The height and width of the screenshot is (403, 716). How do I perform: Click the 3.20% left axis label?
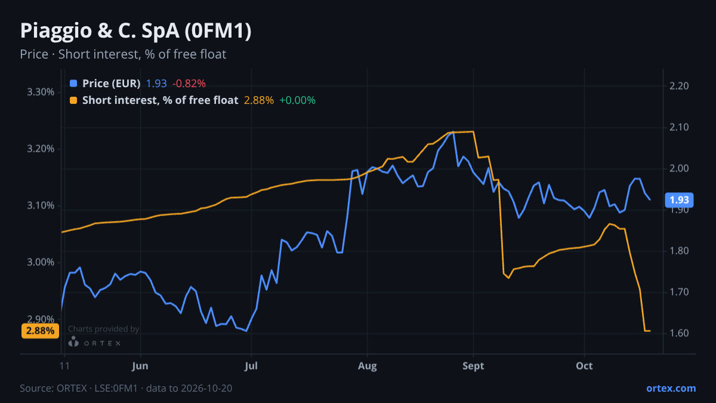pos(41,149)
